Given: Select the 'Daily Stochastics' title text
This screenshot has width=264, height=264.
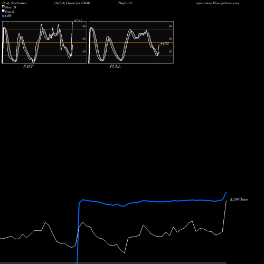Looking at the screenshot, I should pyautogui.click(x=14, y=3).
